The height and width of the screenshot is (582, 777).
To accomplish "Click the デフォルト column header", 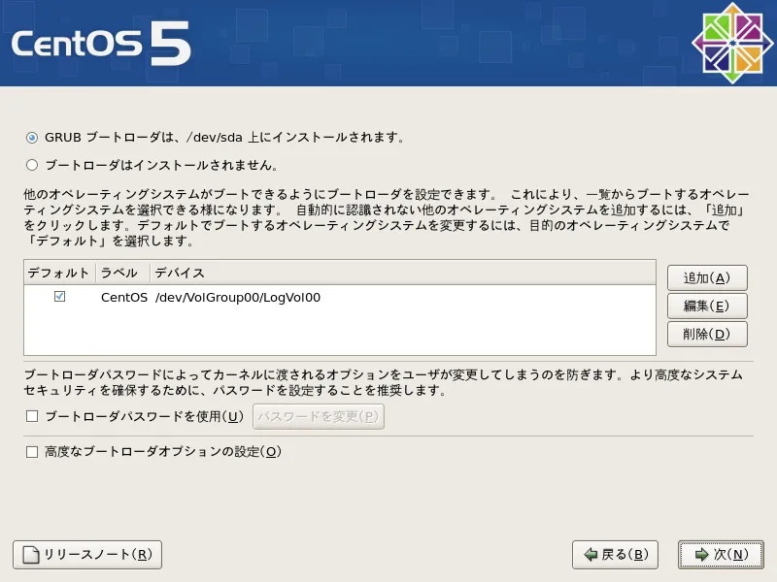I will [x=59, y=273].
